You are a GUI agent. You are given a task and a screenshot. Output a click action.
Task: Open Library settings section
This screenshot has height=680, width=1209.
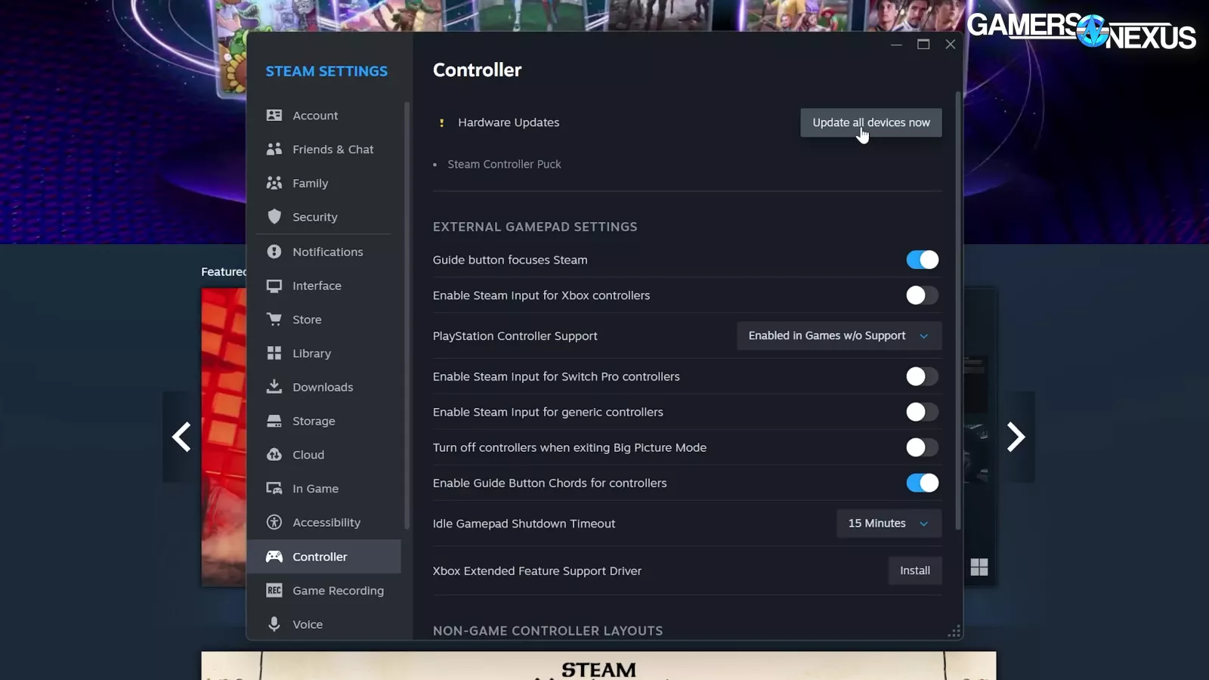point(324,353)
